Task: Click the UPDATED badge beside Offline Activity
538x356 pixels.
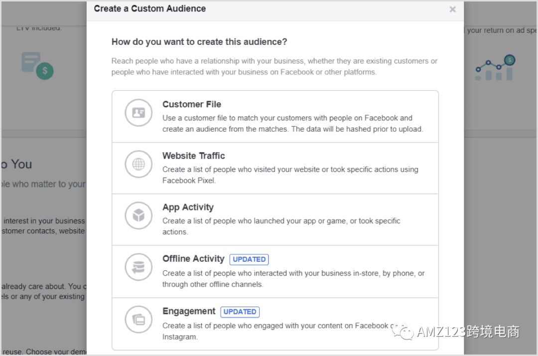Action: 249,259
